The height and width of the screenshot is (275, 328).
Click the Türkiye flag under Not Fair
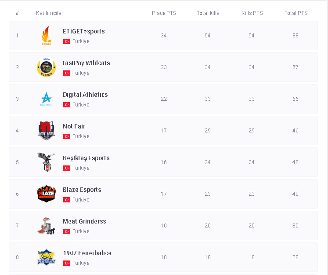[67, 136]
